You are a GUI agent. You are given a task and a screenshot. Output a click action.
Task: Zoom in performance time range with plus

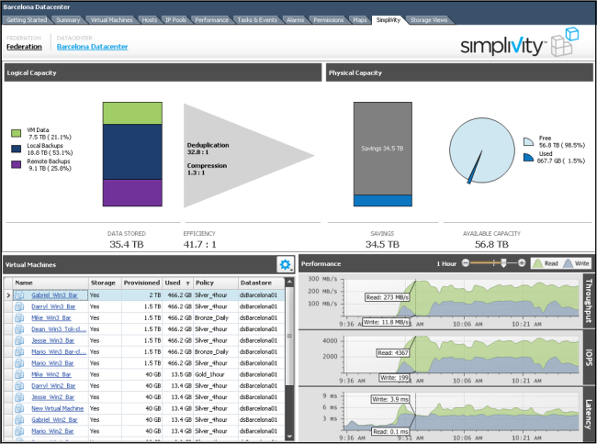[x=522, y=262]
